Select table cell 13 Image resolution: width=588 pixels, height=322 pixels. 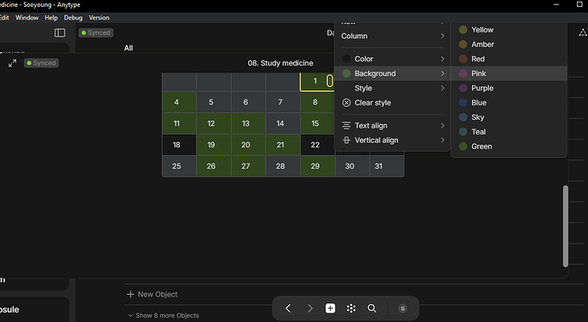coord(248,124)
